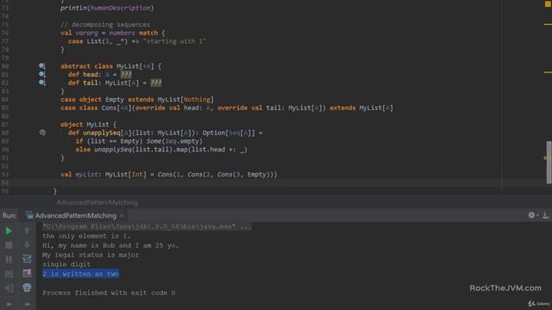The image size is (552, 310).
Task: Click the Exit icon in Run toolbar
Action: tap(9, 288)
